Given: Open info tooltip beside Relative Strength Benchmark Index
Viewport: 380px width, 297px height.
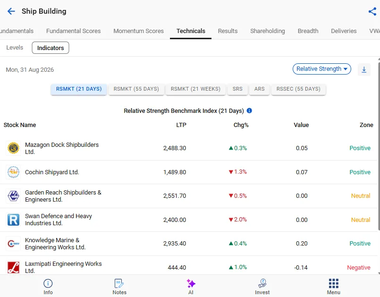Looking at the screenshot, I should (x=249, y=110).
